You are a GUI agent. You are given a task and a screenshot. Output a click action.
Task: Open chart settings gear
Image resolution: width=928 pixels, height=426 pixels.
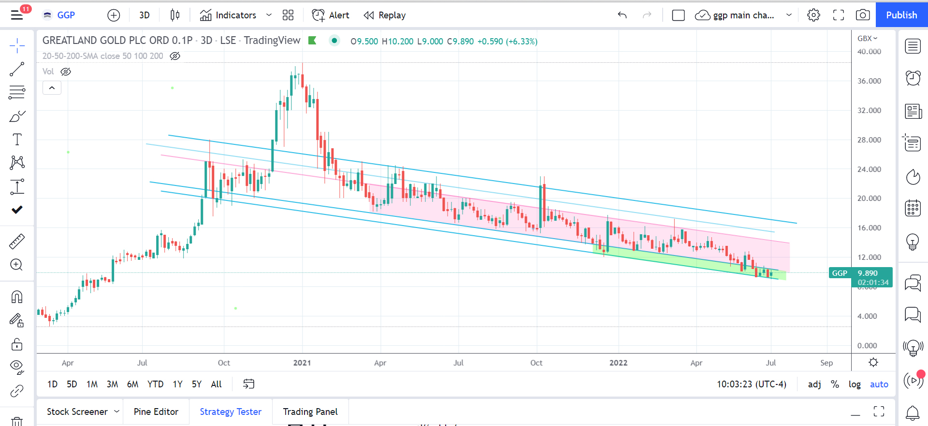[813, 15]
